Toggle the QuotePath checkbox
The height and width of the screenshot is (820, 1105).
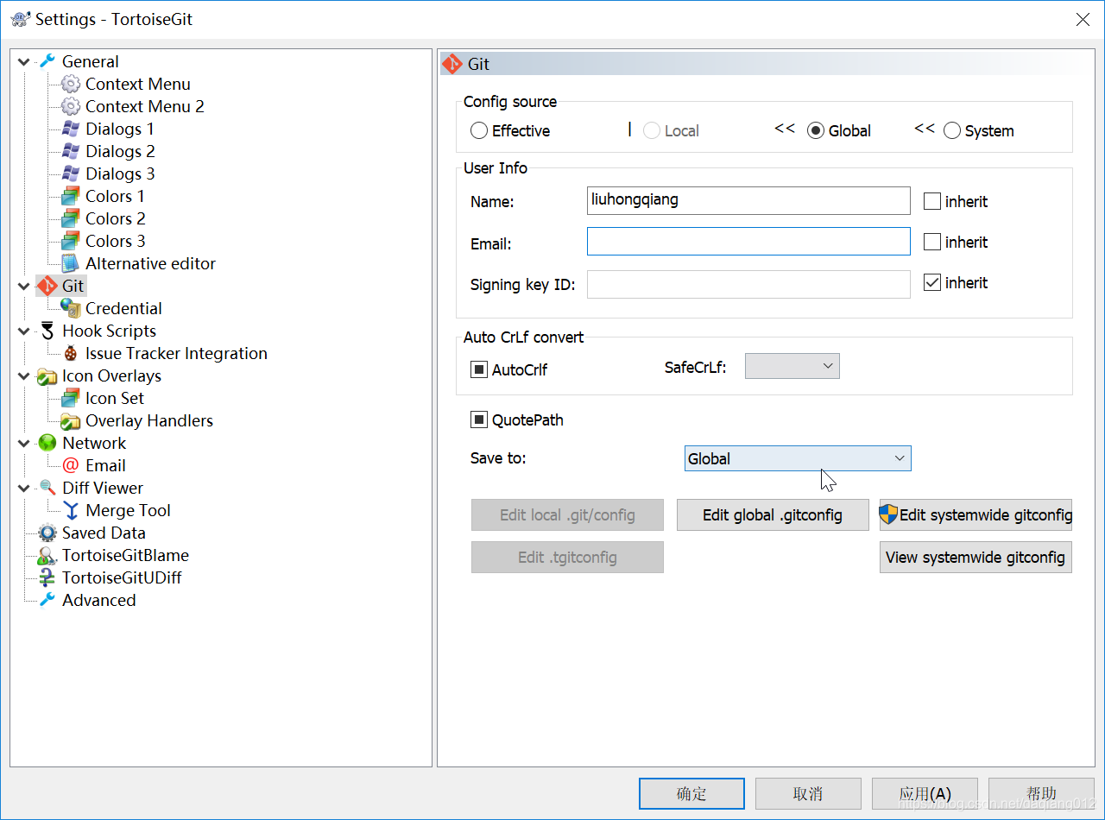coord(479,419)
